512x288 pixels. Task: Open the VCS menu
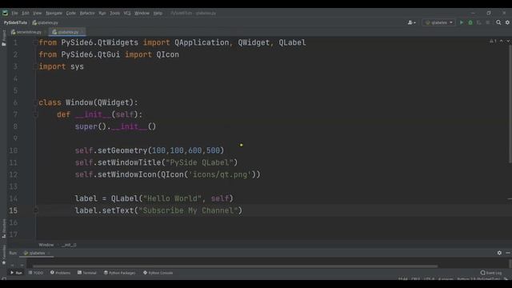pyautogui.click(x=127, y=13)
